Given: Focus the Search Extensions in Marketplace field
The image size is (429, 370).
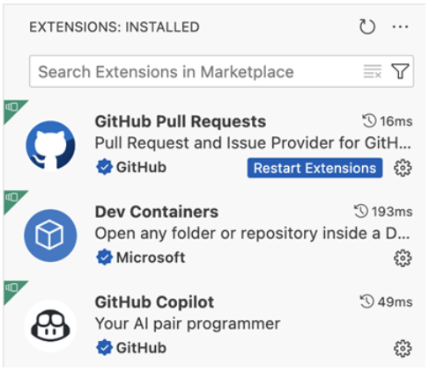Looking at the screenshot, I should point(221,71).
